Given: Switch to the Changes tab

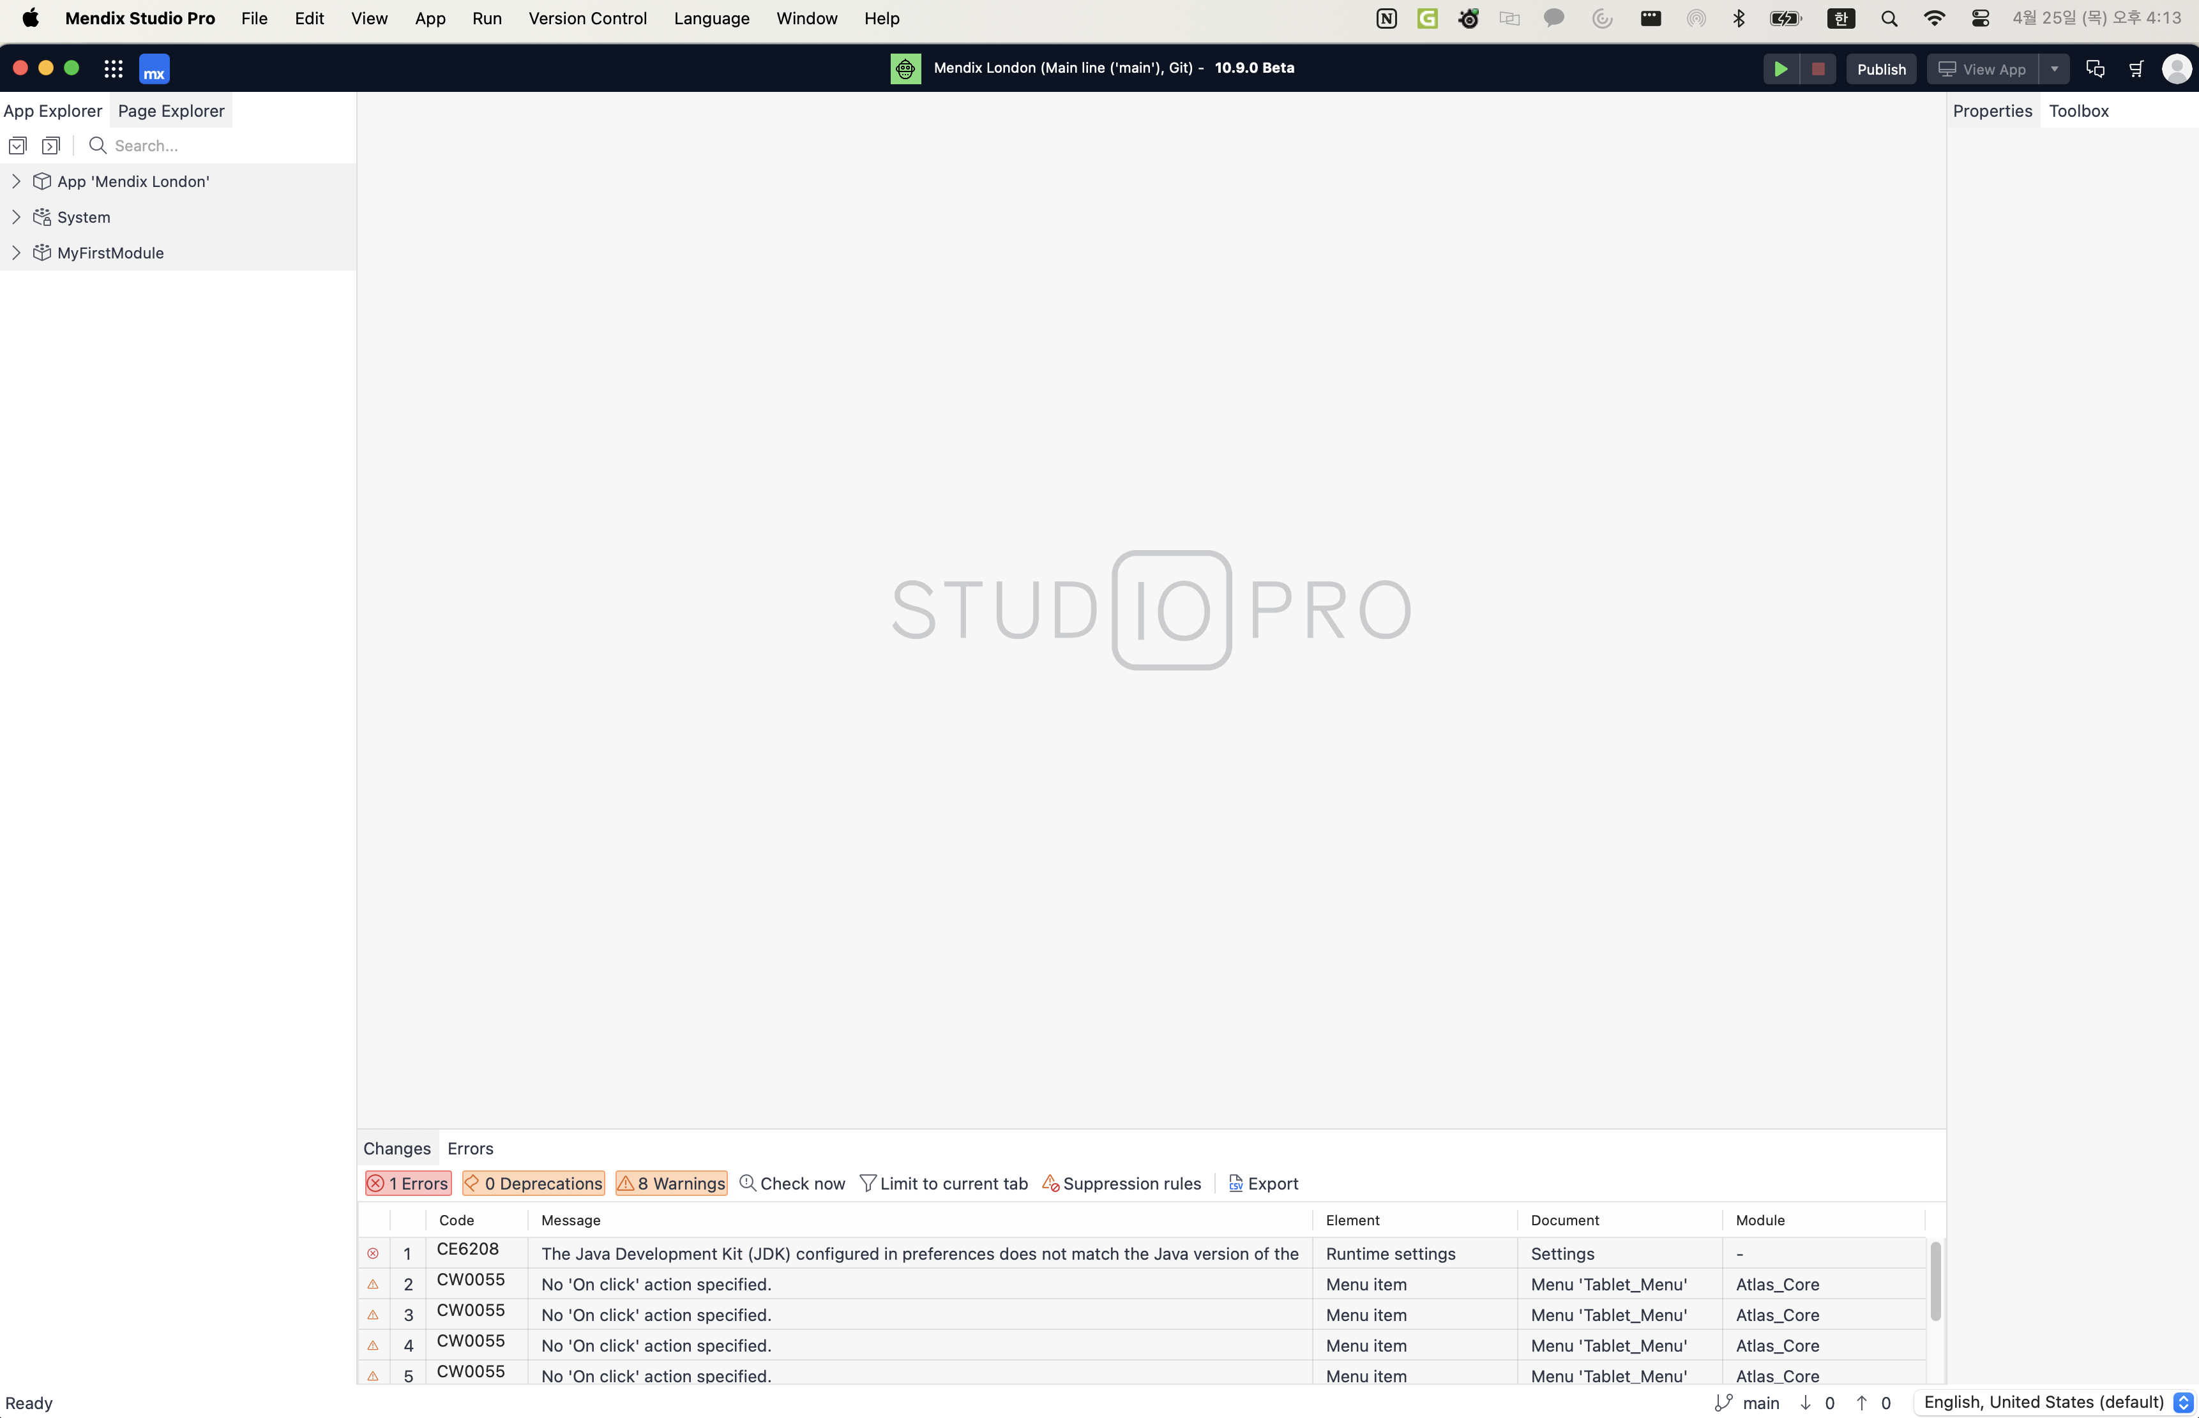Looking at the screenshot, I should [x=397, y=1148].
